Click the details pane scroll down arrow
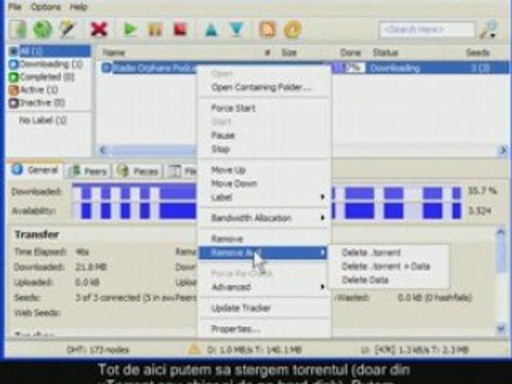Image resolution: width=512 pixels, height=384 pixels. (501, 328)
